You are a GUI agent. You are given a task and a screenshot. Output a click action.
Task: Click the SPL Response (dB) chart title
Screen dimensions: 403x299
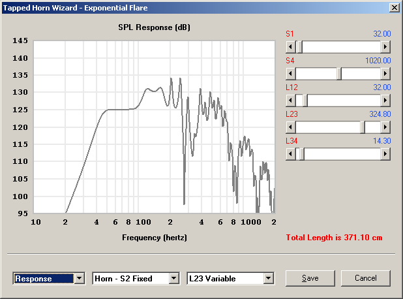pyautogui.click(x=154, y=27)
